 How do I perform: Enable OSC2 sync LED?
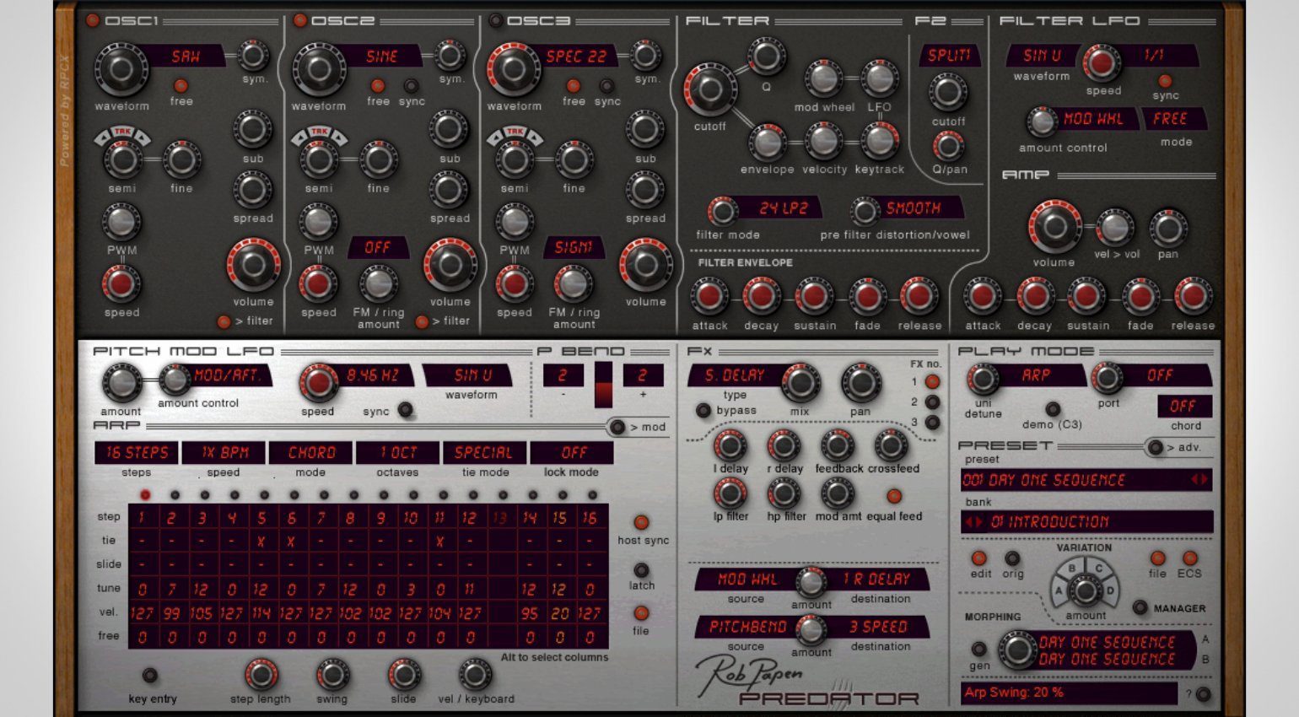(411, 86)
